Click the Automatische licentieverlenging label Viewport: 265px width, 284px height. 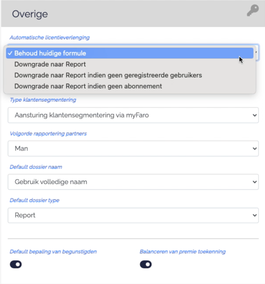click(50, 37)
